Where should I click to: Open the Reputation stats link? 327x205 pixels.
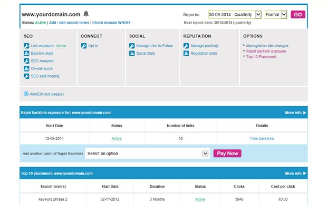(x=204, y=54)
